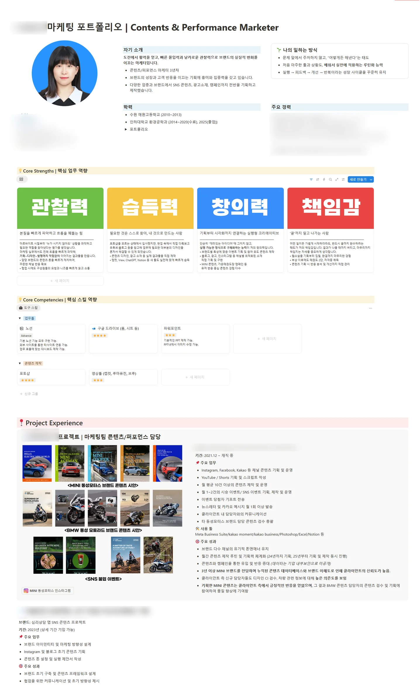Open the 습득력 yellow card

pos(150,230)
